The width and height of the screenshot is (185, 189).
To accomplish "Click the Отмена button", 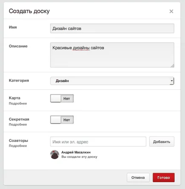I will tap(138, 177).
